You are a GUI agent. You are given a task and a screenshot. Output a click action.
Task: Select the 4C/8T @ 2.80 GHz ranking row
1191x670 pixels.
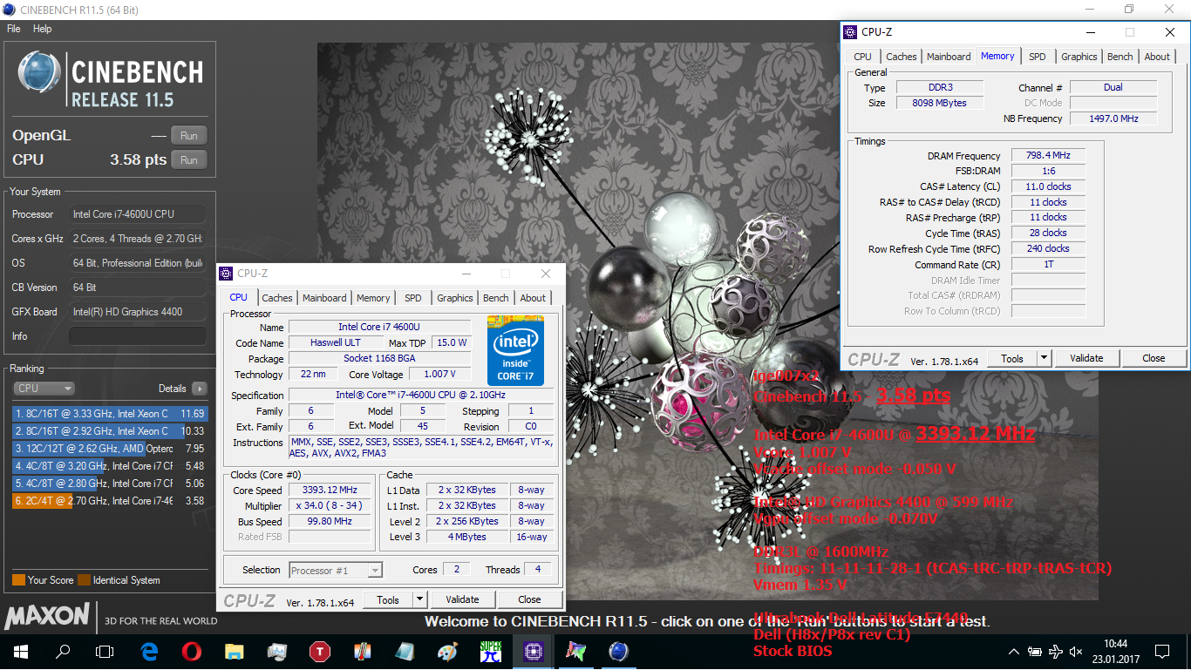click(110, 484)
